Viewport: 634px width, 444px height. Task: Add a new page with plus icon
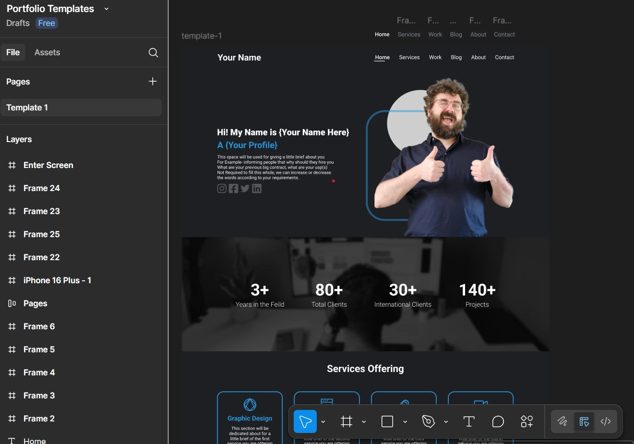[153, 82]
